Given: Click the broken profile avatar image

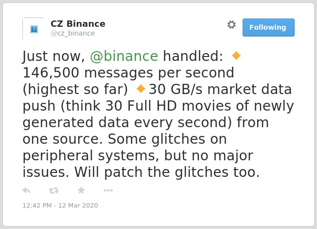Looking at the screenshot, I should pos(34,29).
